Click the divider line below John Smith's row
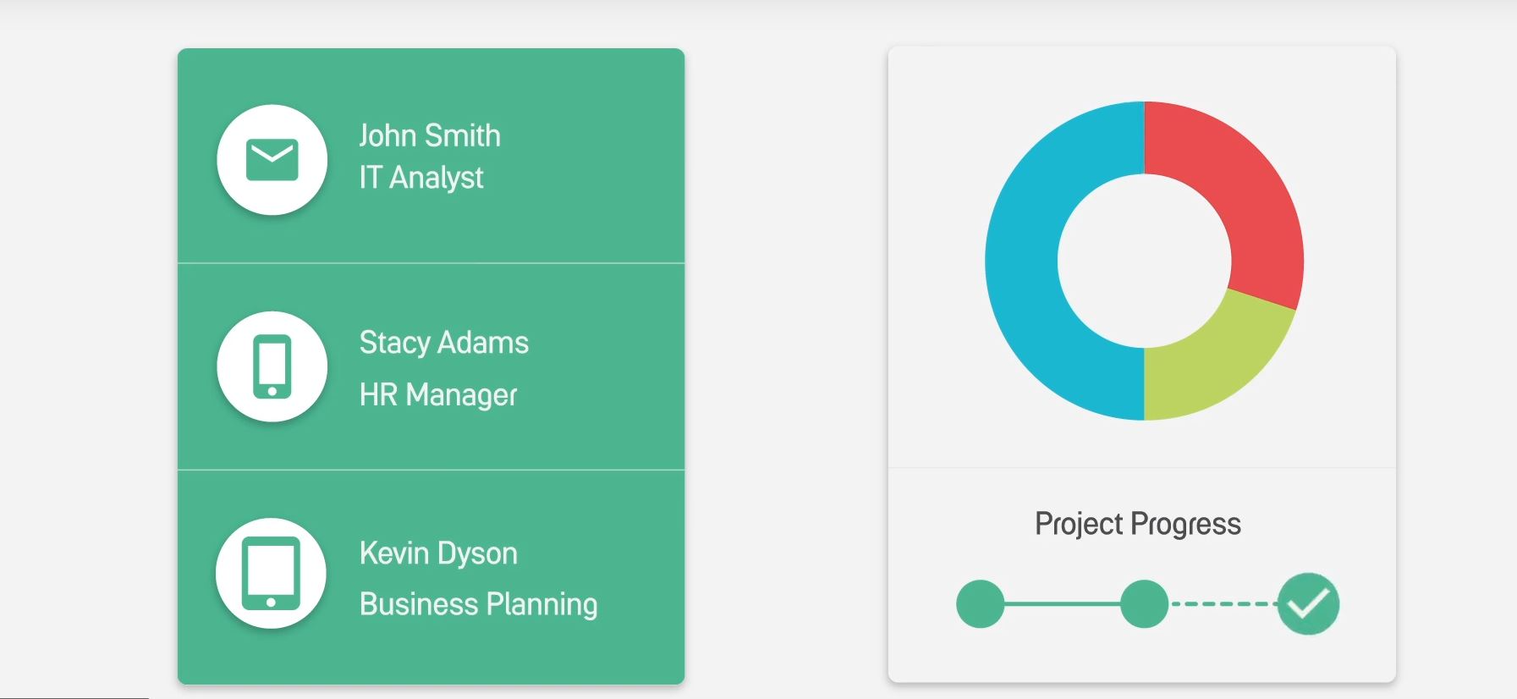 coord(431,263)
